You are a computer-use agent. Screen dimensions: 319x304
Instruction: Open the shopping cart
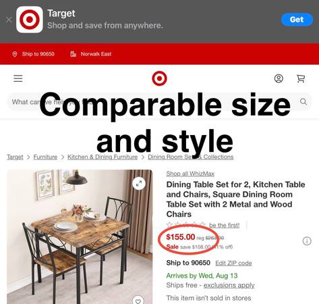(301, 78)
